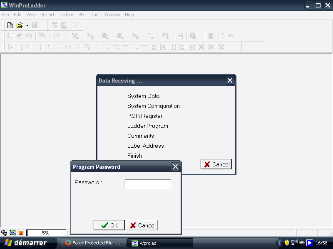
Task: Open the Window menu
Action: tap(112, 15)
